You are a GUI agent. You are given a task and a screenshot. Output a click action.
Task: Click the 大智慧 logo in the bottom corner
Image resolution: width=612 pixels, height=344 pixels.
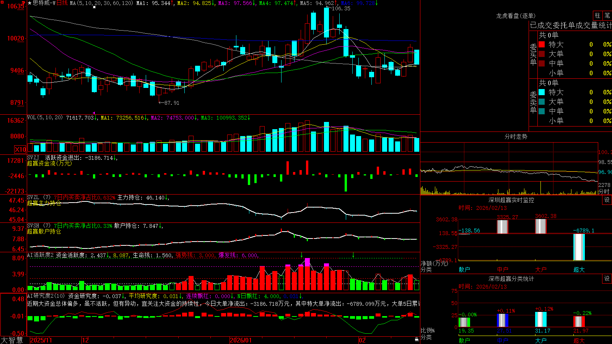pos(12,340)
